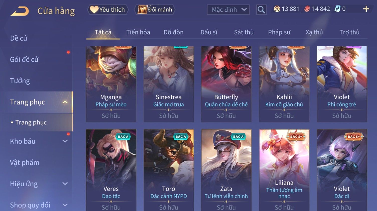Switch to the Tiến hóa tab
Screen dimensions: 377x211
tap(138, 32)
